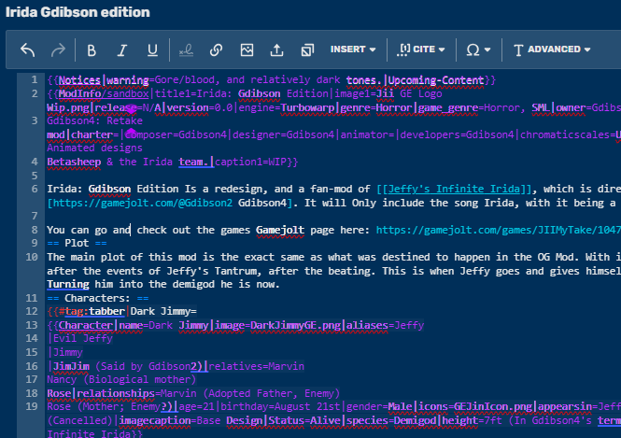Click 'designer=Gdibson4' parameter text
Image resolution: width=621 pixels, height=438 pixels.
point(284,135)
